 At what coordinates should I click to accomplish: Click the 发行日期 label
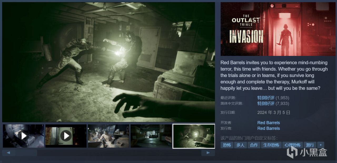(228, 113)
